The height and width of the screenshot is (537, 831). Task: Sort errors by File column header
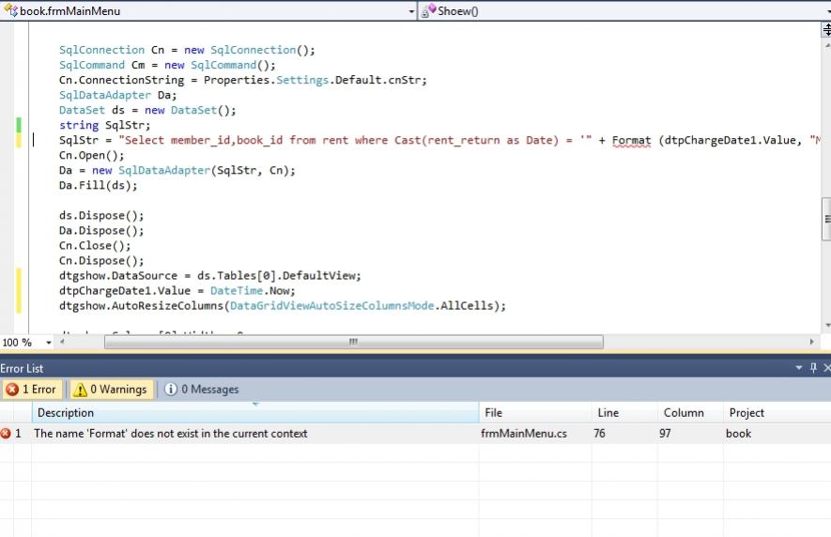click(535, 412)
